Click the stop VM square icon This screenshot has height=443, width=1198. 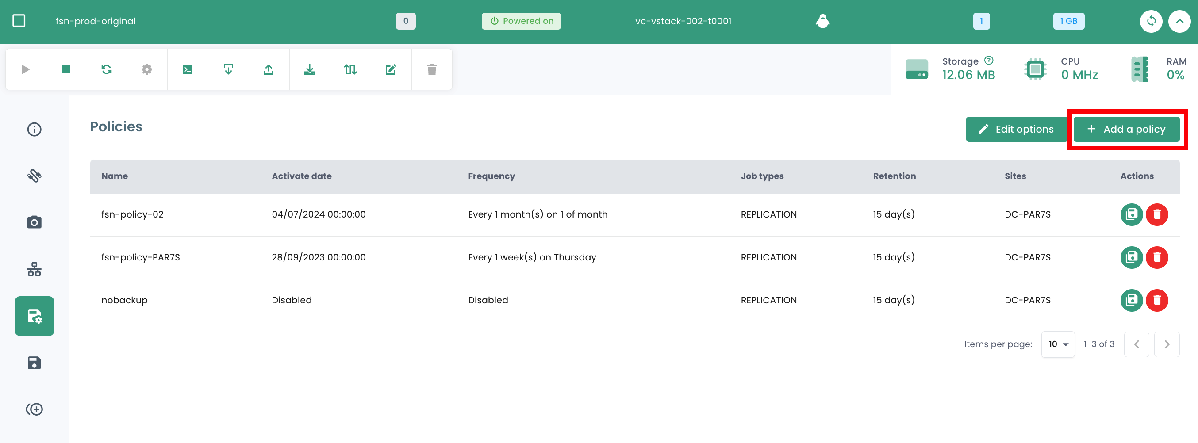(66, 70)
